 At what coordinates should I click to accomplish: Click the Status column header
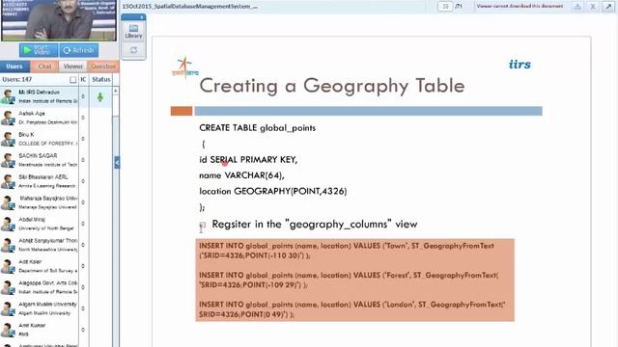click(x=101, y=79)
